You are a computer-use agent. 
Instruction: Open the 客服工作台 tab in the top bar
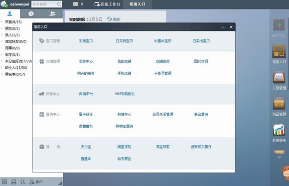click(107, 4)
